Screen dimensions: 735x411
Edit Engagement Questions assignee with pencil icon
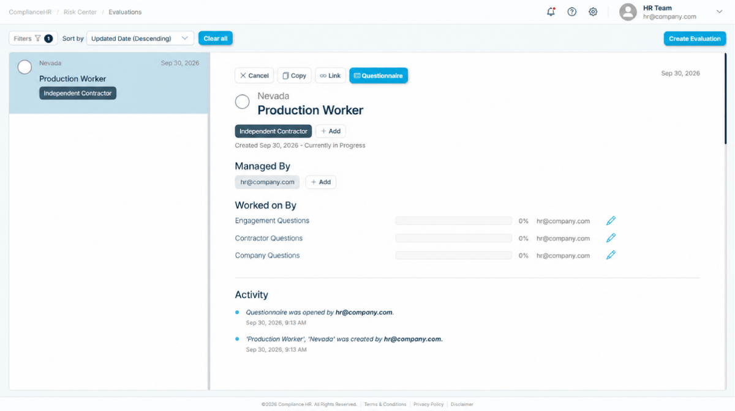[611, 221]
